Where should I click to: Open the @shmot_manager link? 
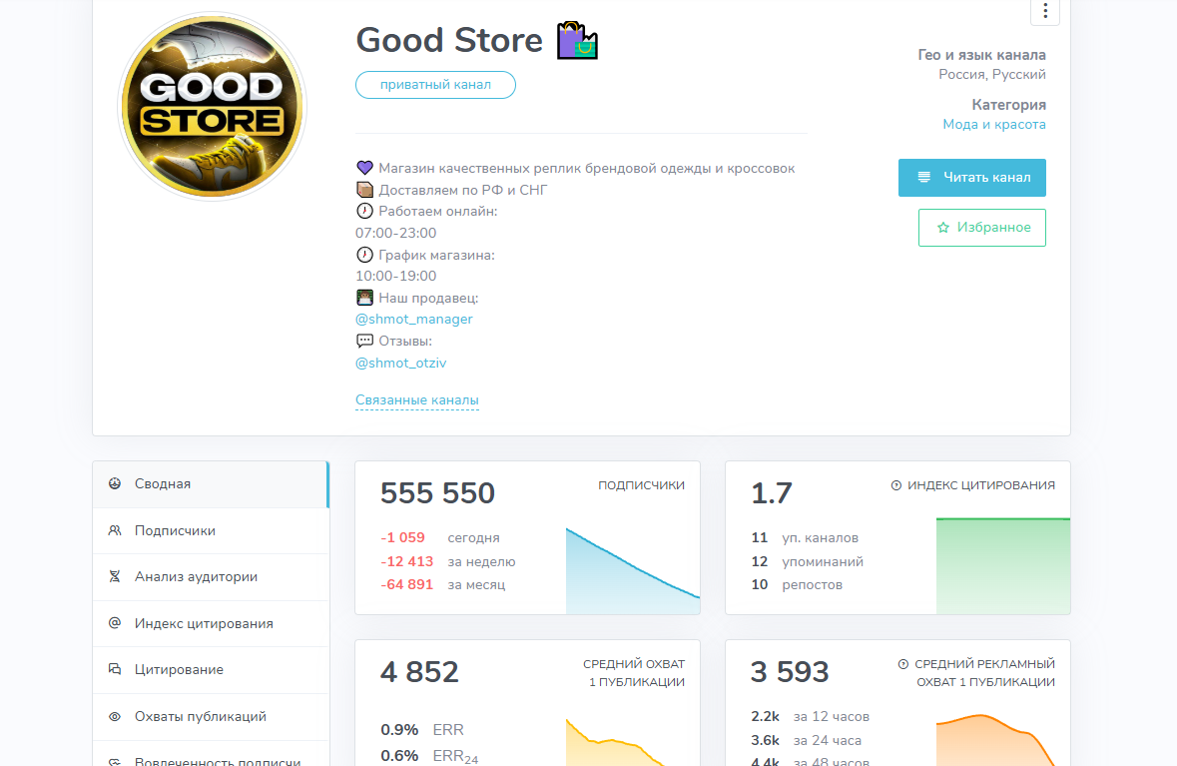tap(413, 320)
